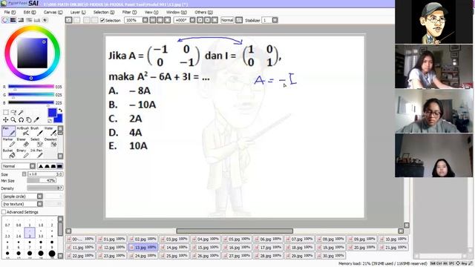This screenshot has height=267, width=475.
Task: Select the Bucket fill tool
Action: (x=8, y=154)
